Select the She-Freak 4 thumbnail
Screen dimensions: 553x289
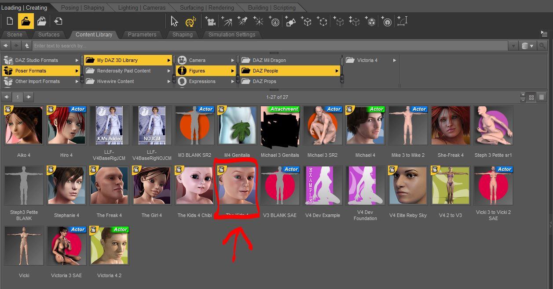(x=450, y=126)
